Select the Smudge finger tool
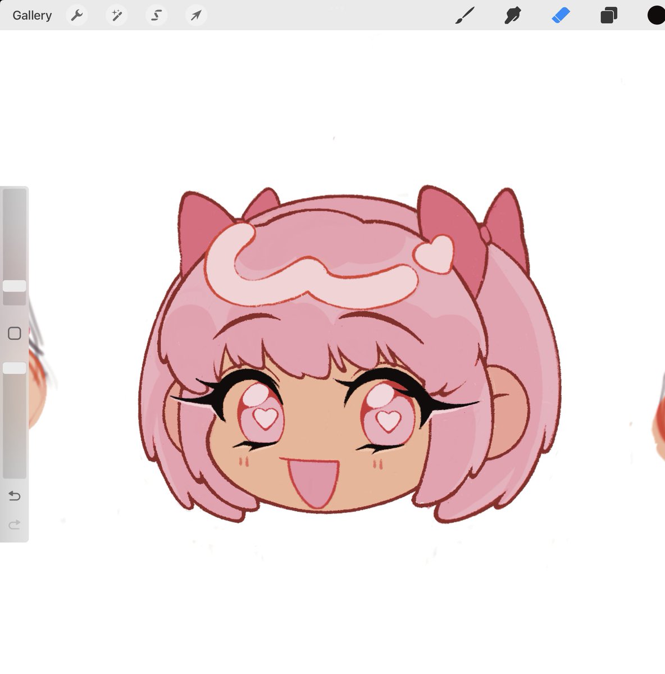The width and height of the screenshot is (665, 674). [512, 15]
